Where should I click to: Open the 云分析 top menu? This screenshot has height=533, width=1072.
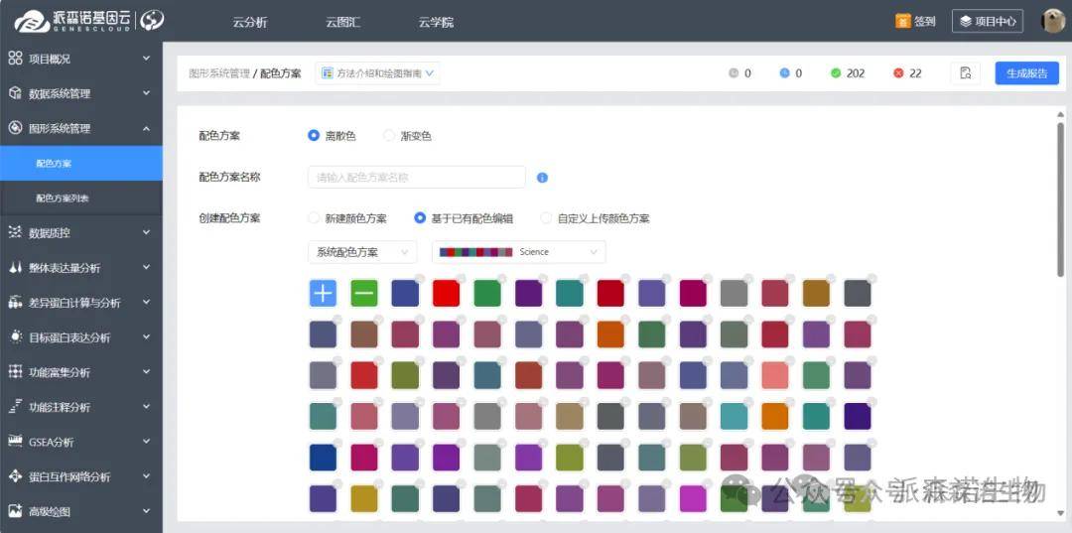250,22
